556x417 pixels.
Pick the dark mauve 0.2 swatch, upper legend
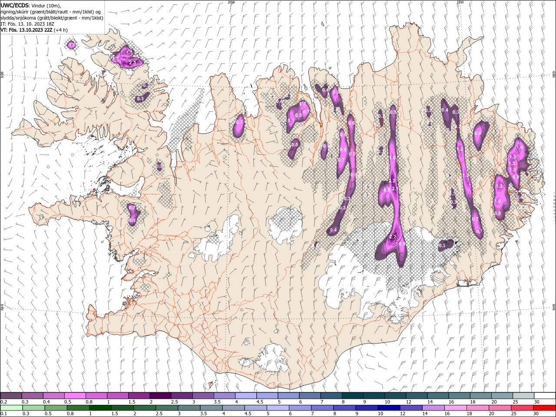tap(11, 396)
